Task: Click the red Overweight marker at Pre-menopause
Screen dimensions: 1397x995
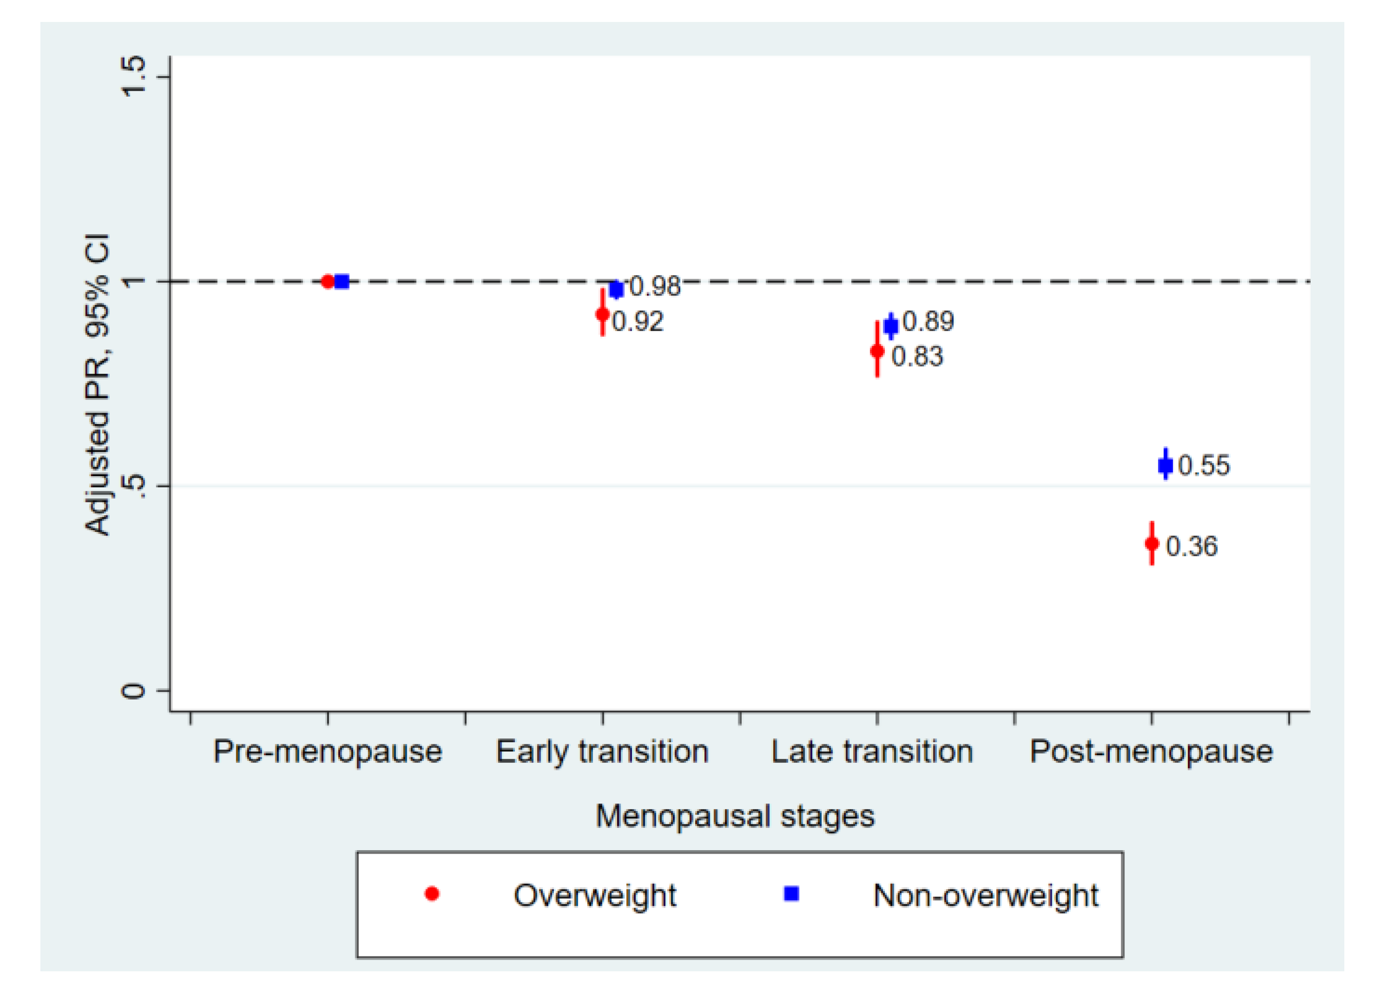Action: coord(328,281)
